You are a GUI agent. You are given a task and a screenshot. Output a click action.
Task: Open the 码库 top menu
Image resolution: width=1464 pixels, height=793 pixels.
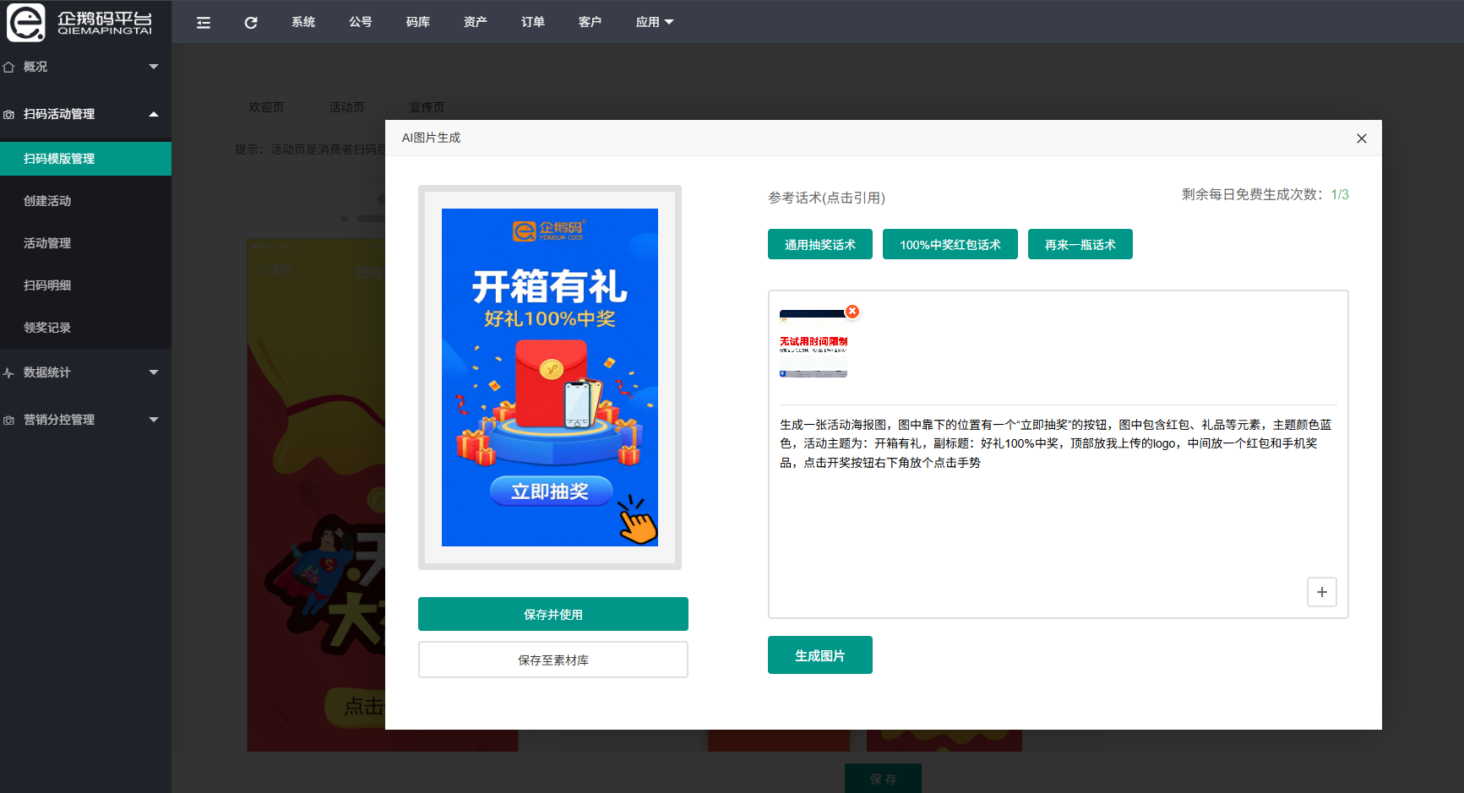[417, 22]
